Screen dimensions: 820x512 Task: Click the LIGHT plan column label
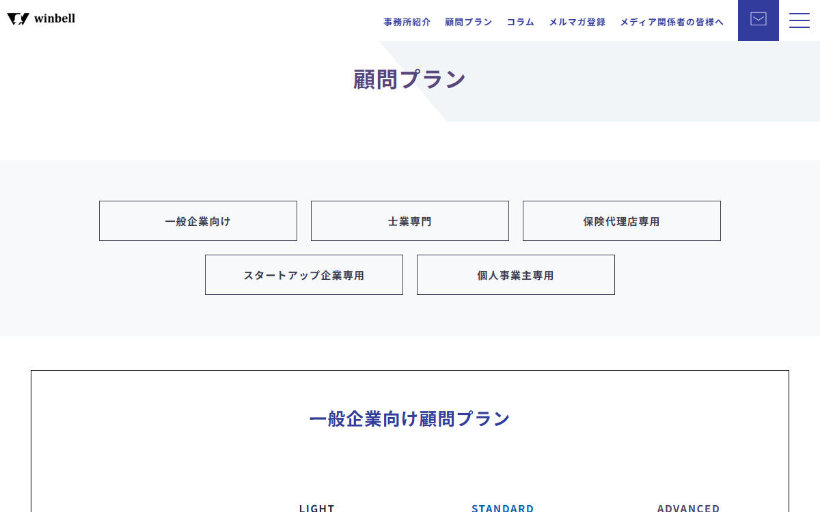click(317, 508)
